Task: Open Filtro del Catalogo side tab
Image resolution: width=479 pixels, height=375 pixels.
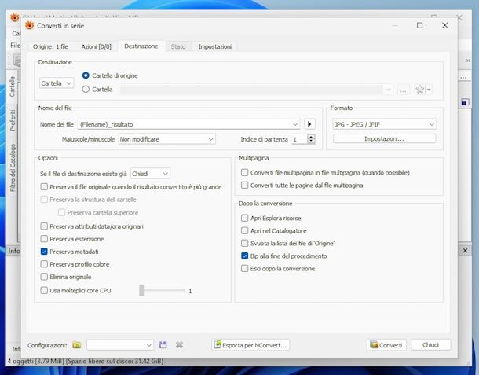Action: (13, 167)
